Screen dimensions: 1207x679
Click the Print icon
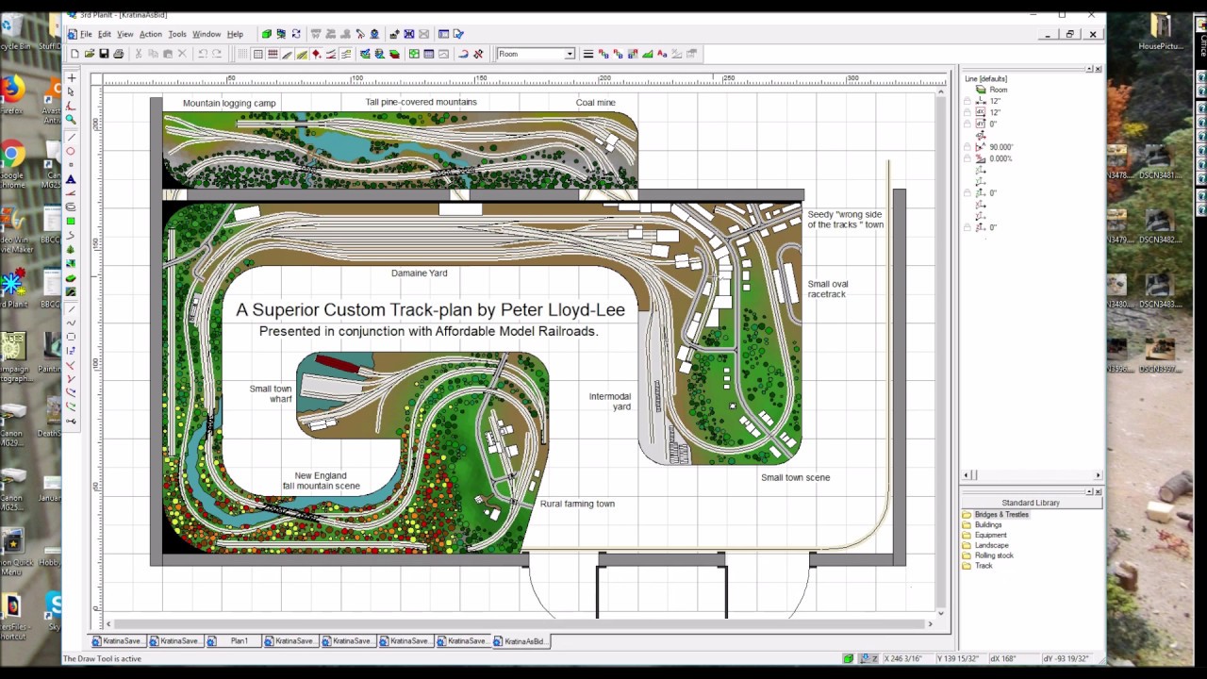[x=118, y=54]
